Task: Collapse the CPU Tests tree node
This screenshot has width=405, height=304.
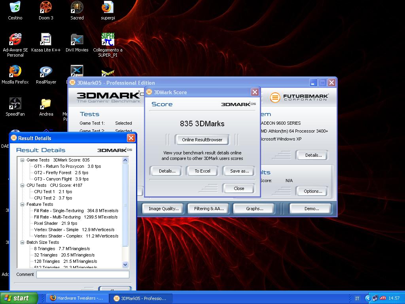Action: tap(23, 185)
